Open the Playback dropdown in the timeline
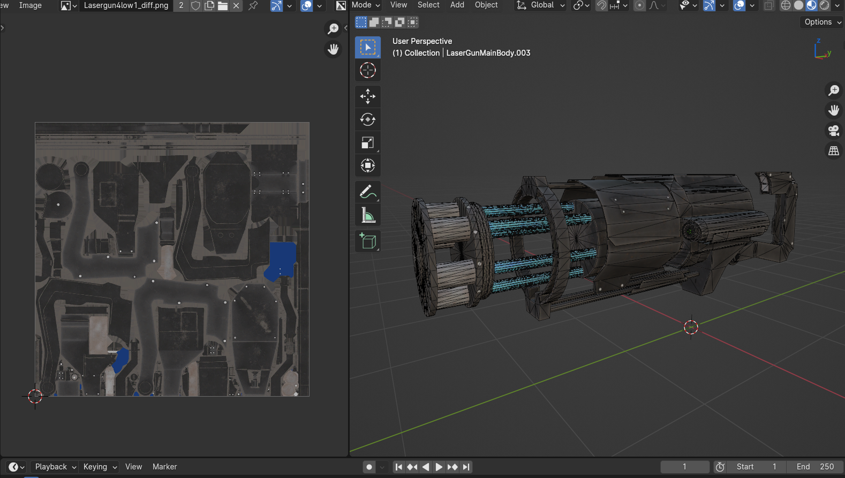Image resolution: width=845 pixels, height=478 pixels. [56, 467]
